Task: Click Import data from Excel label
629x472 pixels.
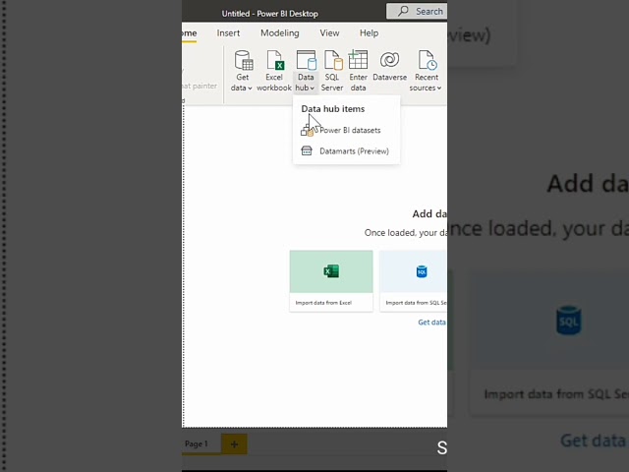Action: click(x=323, y=303)
